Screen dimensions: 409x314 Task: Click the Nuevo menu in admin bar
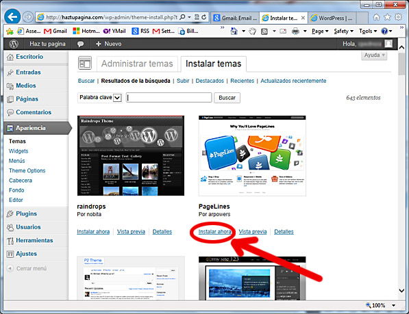pos(108,44)
